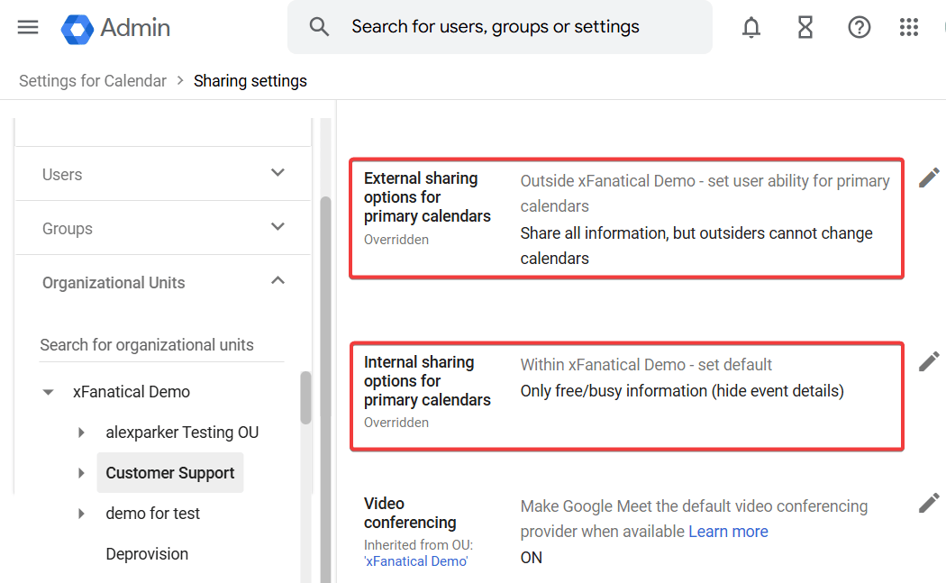This screenshot has width=946, height=583.
Task: Click the Groups section label
Action: [68, 229]
